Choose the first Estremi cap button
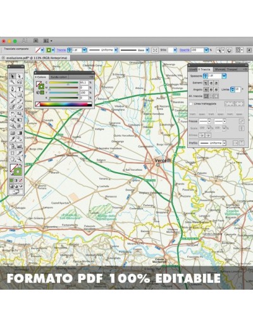Screen dimensions: 253x327 (206, 83)
